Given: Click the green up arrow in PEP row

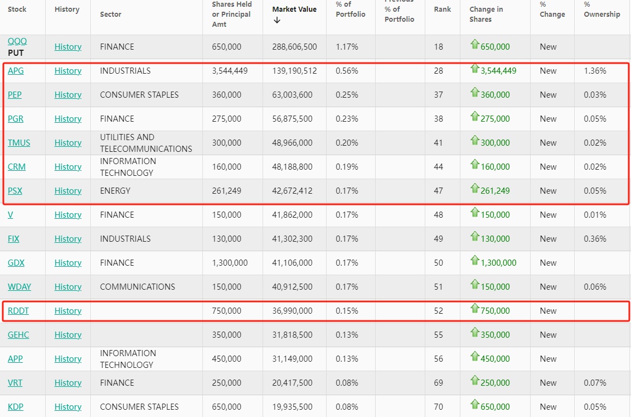Looking at the screenshot, I should 475,93.
